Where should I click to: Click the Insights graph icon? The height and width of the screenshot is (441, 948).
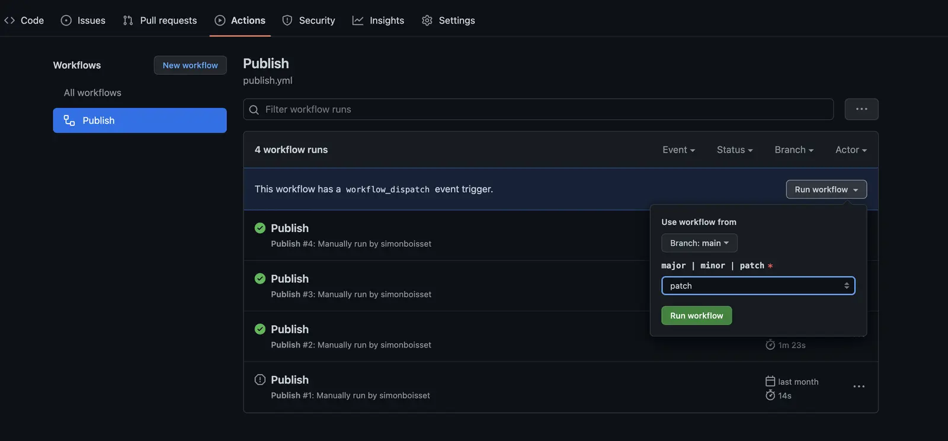[x=358, y=20]
